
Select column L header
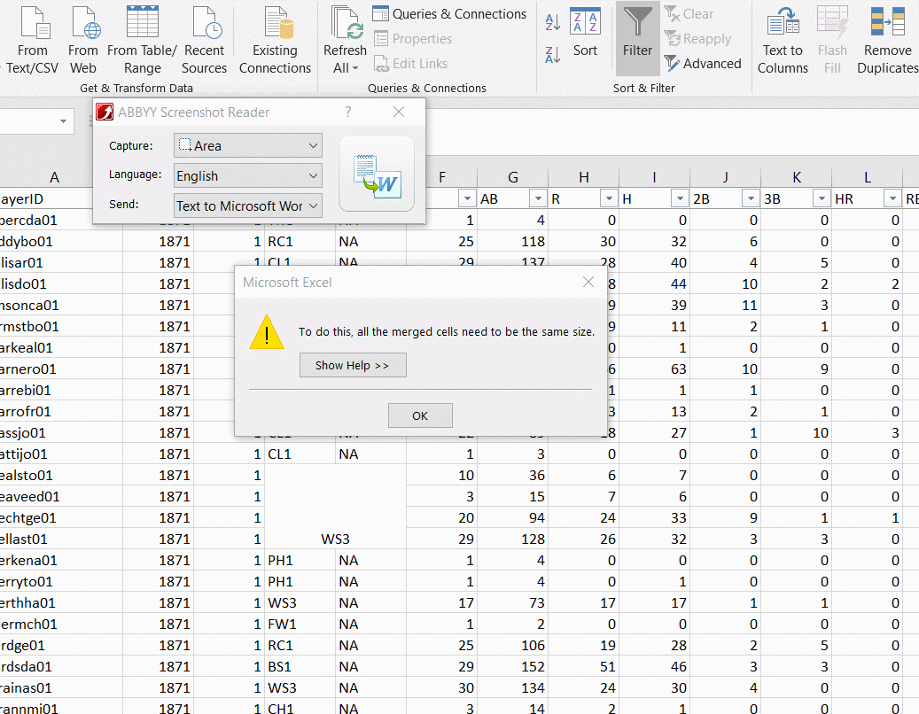coord(868,177)
